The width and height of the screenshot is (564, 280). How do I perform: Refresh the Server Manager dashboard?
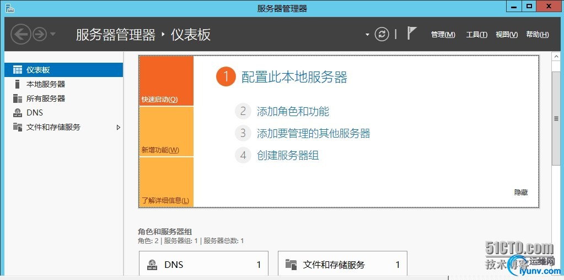point(382,35)
